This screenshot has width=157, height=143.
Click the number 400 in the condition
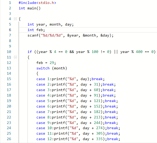click(x=139, y=52)
